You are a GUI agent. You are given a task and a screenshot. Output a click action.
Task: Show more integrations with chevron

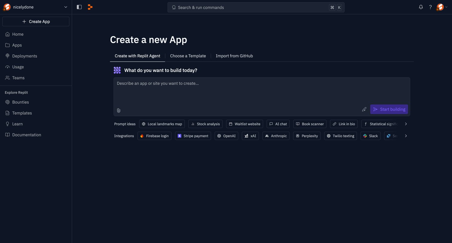(406, 136)
